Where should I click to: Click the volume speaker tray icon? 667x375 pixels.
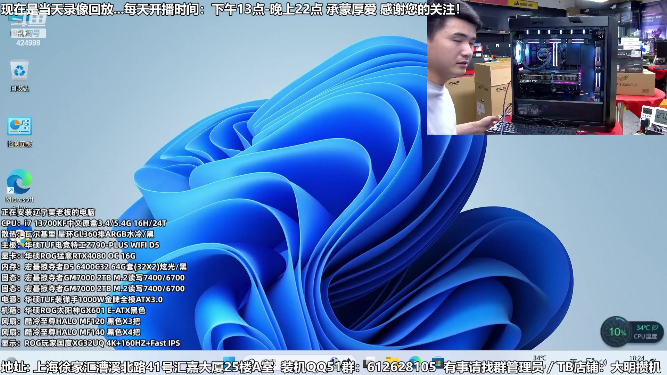tap(604, 362)
